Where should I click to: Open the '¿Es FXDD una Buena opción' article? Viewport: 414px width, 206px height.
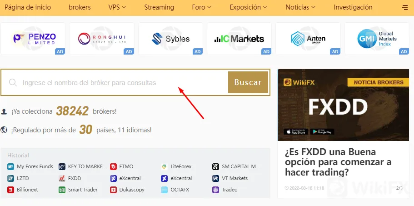click(x=338, y=162)
